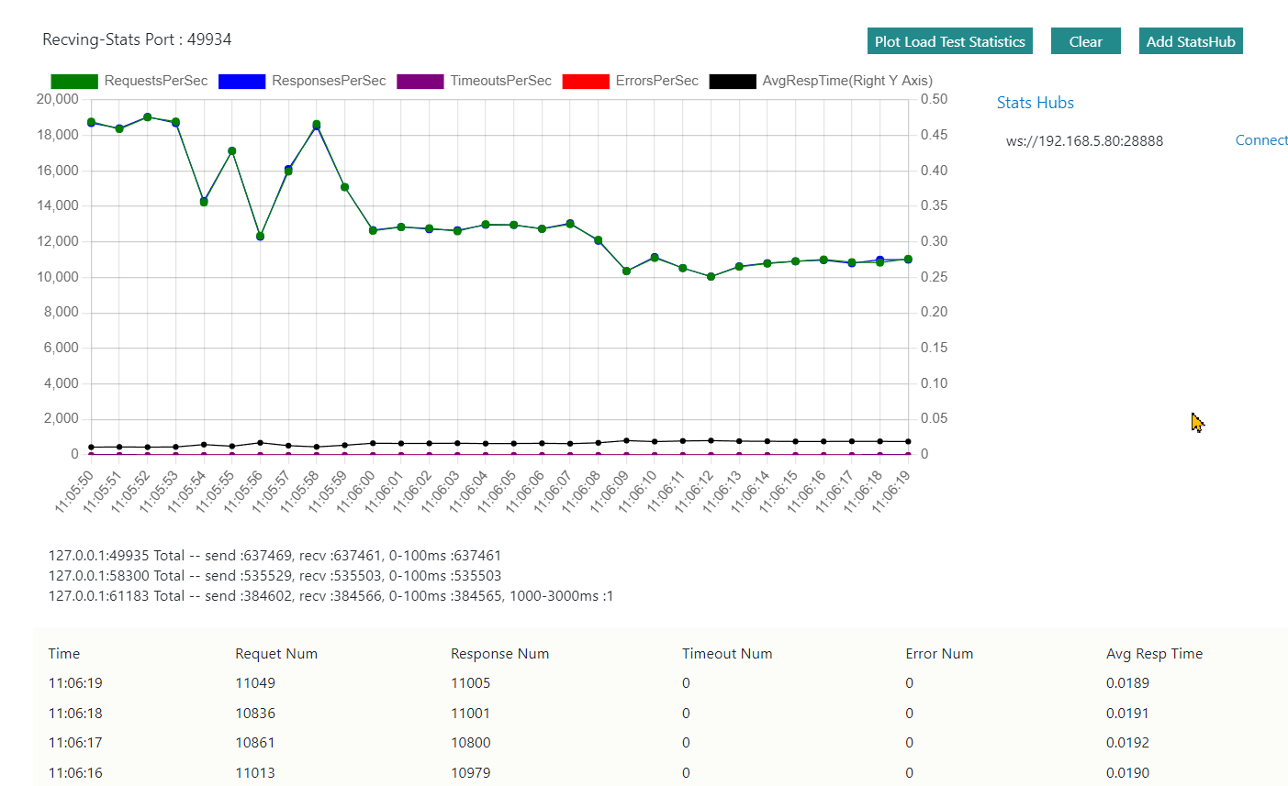Toggle the purple TimeoutsPerSec legend swatch
The height and width of the screenshot is (786, 1288).
pos(420,82)
